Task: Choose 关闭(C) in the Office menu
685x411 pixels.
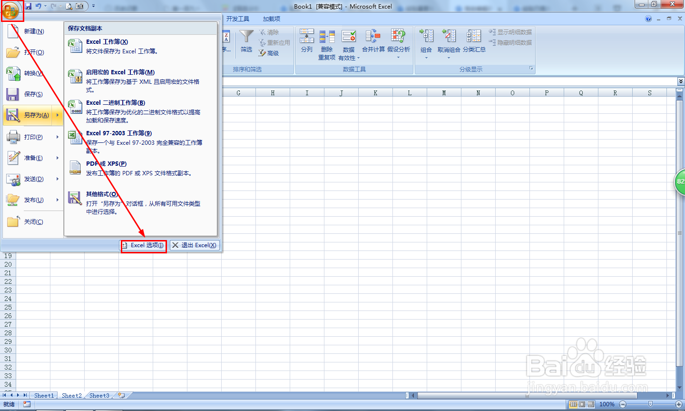Action: (33, 222)
